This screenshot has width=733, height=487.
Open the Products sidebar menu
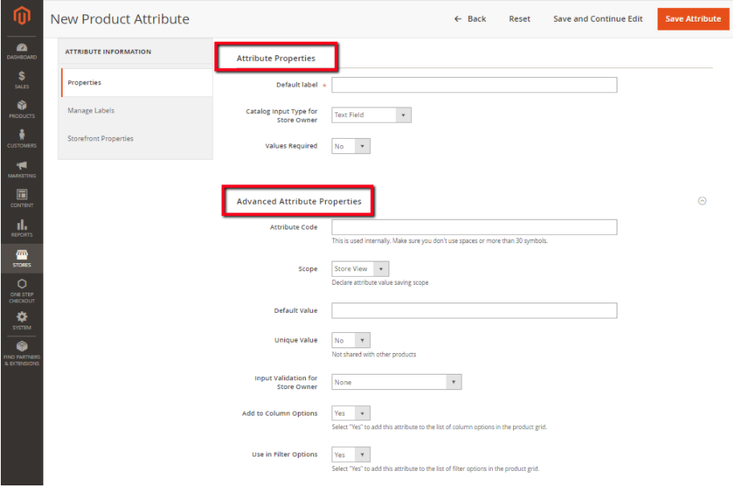tap(22, 110)
